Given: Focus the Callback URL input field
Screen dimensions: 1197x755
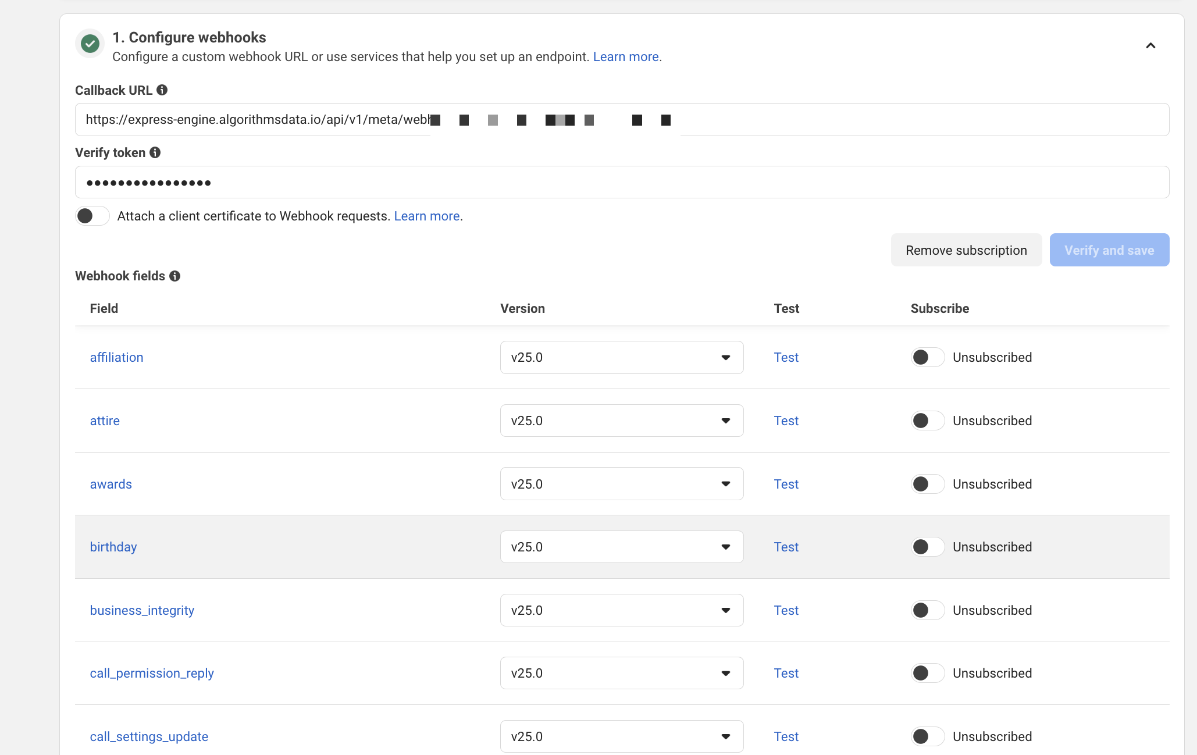Looking at the screenshot, I should (622, 120).
